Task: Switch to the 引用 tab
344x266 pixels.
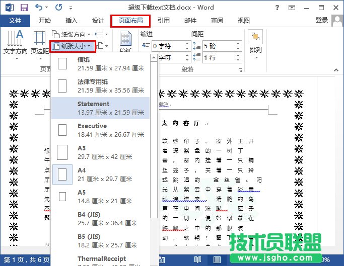Action: pyautogui.click(x=164, y=21)
